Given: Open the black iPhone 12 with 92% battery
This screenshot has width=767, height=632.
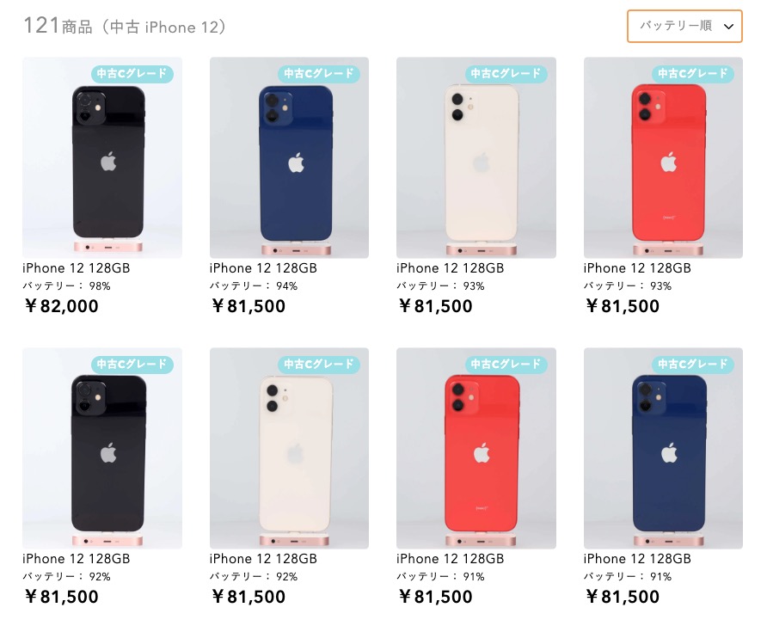Looking at the screenshot, I should click(x=102, y=448).
